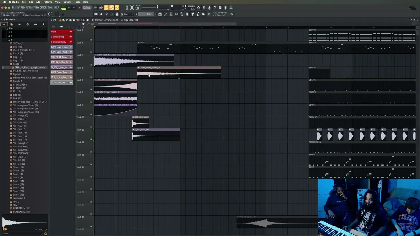Image resolution: width=420 pixels, height=236 pixels.
Task: Click the red Record button
Action: tap(80, 8)
